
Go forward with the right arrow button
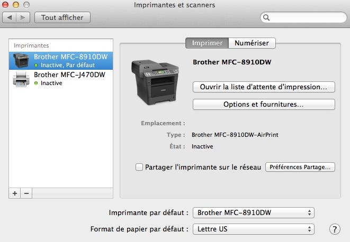23,17
